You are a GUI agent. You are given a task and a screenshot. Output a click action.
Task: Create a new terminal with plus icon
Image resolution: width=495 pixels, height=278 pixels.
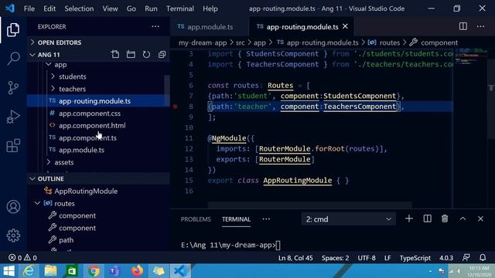[409, 219]
